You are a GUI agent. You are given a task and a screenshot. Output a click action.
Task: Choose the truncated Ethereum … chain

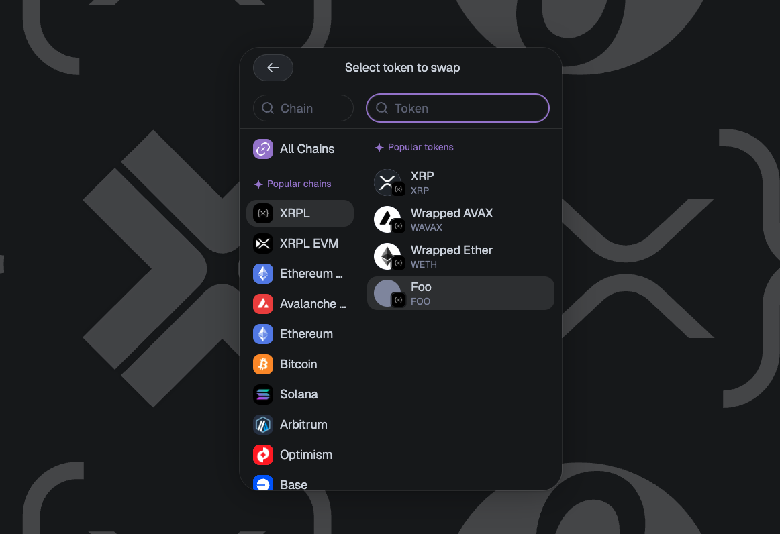click(x=300, y=274)
